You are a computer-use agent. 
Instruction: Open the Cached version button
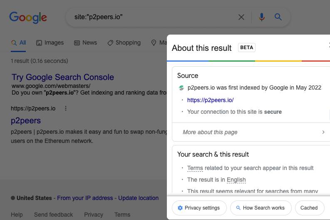(310, 208)
